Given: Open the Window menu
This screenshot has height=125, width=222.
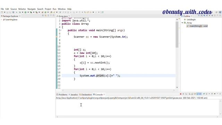Looking at the screenshot, I should click(62, 9).
